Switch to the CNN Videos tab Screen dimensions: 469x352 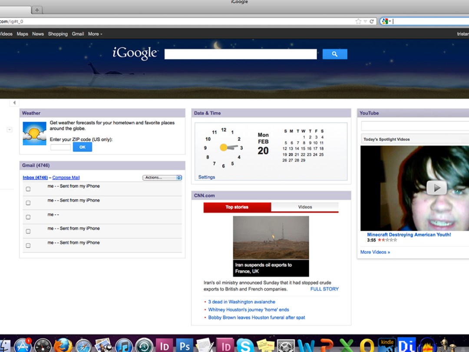point(305,207)
